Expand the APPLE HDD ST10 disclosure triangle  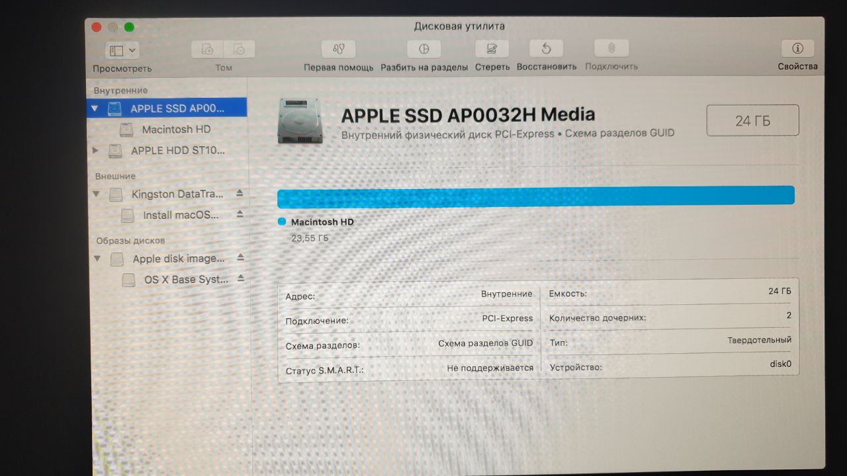pyautogui.click(x=95, y=151)
